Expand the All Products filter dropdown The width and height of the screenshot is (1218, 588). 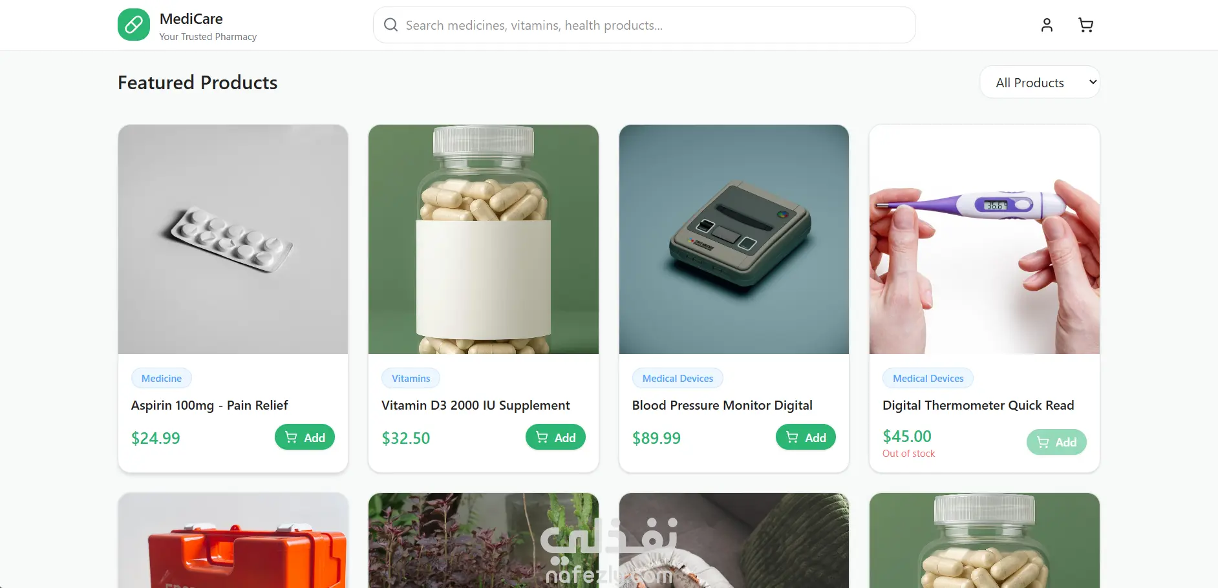point(1040,83)
